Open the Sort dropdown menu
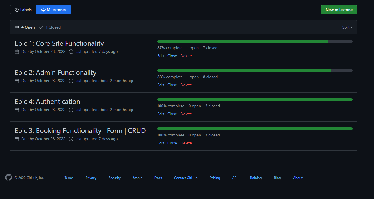This screenshot has height=199, width=374. click(347, 27)
